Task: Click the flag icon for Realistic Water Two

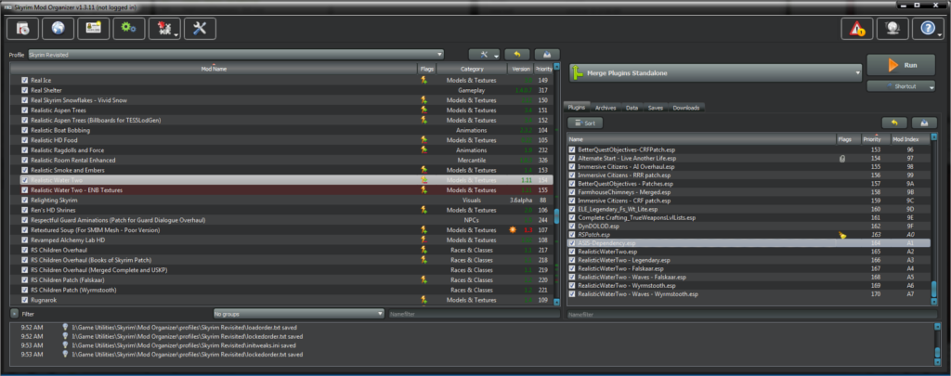Action: point(423,180)
